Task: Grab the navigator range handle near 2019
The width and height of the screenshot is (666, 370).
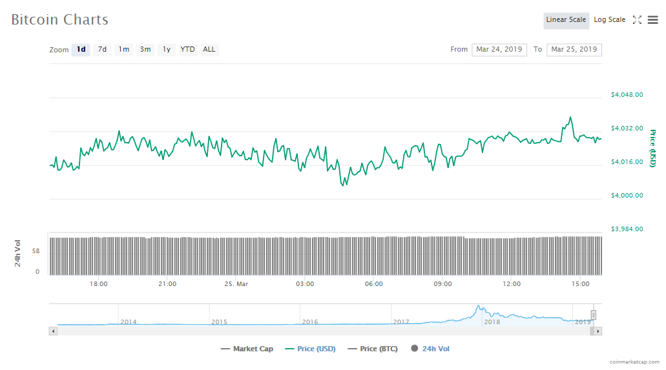Action: tap(594, 315)
